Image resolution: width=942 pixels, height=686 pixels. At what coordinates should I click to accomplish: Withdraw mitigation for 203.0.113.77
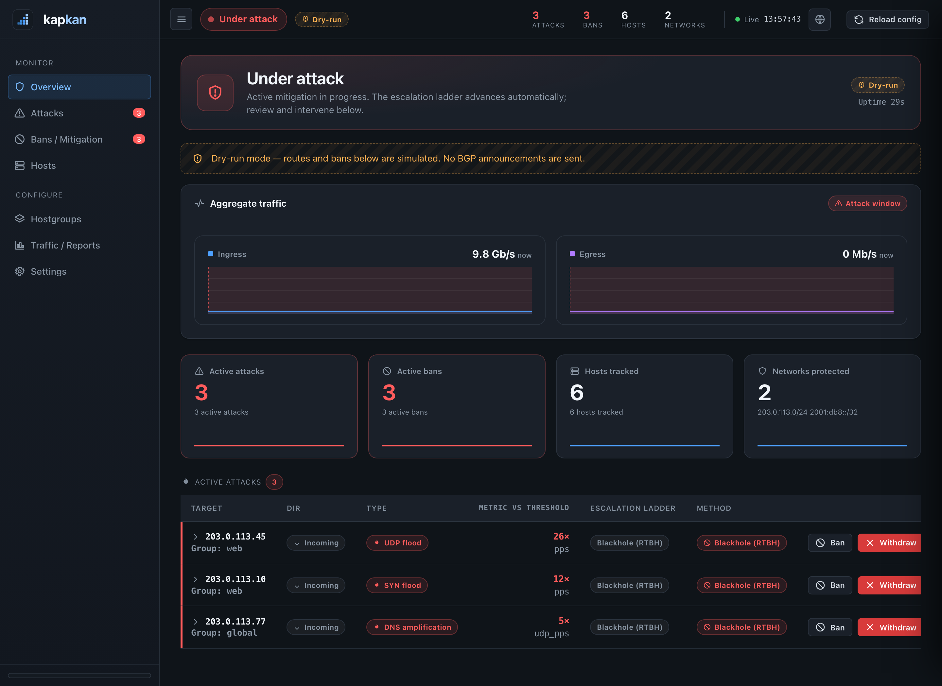coord(889,627)
